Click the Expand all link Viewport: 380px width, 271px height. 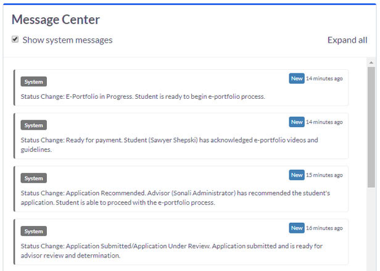(347, 40)
